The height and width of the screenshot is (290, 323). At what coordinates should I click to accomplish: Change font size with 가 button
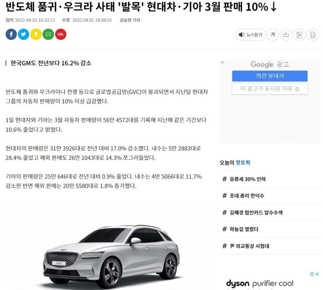273,34
